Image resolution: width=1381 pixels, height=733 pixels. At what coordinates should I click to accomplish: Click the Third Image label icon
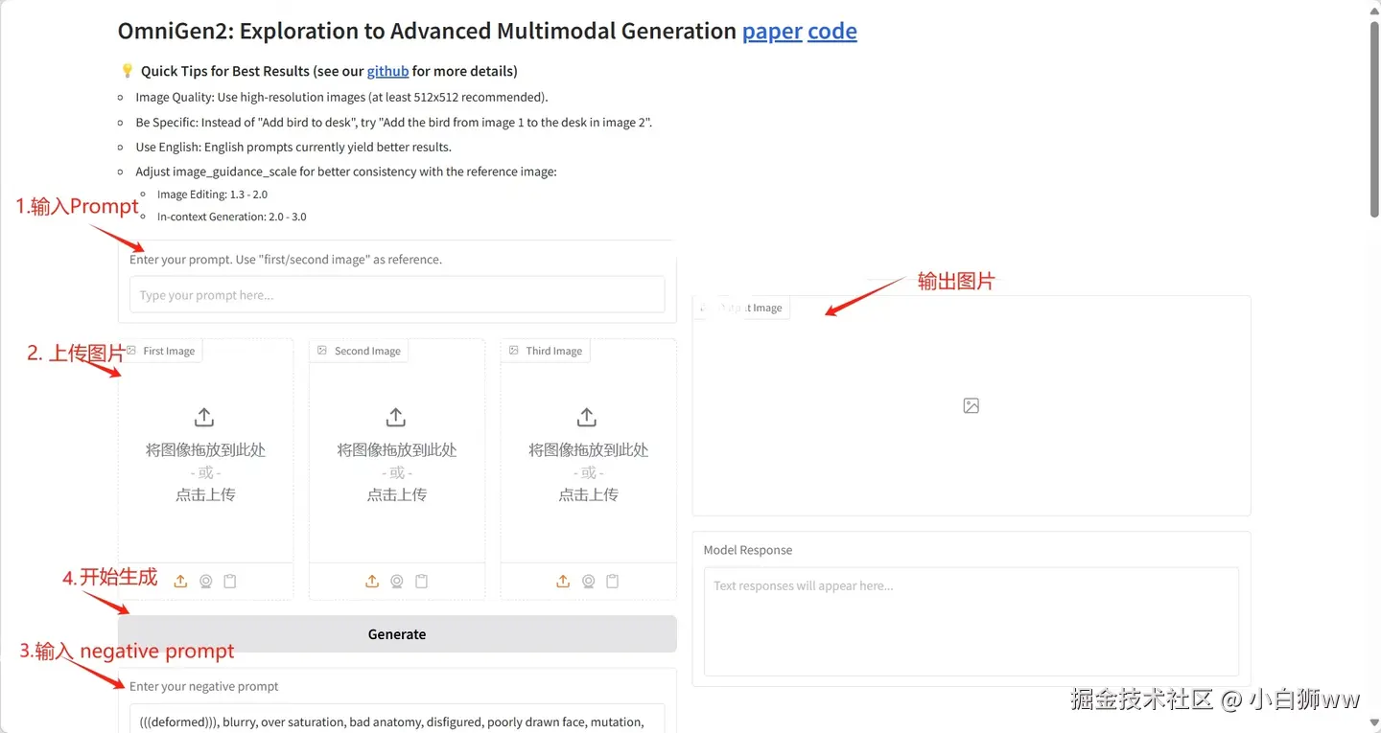click(x=514, y=351)
